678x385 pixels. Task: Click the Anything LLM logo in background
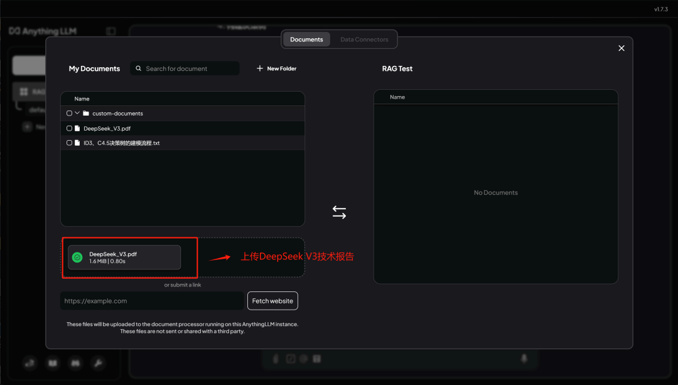coord(43,31)
